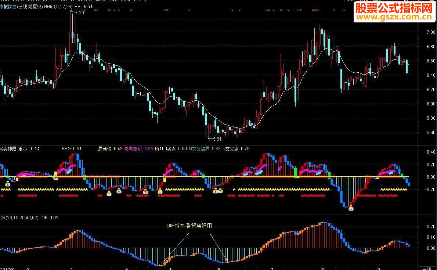The image size is (437, 270).
Task: Click the DIF: 0.02 readout
Action: [x=49, y=218]
